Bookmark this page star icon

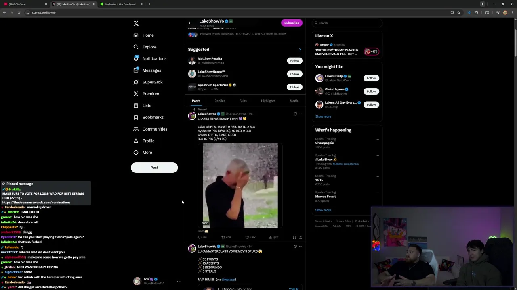[x=459, y=12]
